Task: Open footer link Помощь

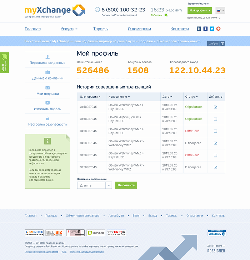Action: click(x=51, y=216)
